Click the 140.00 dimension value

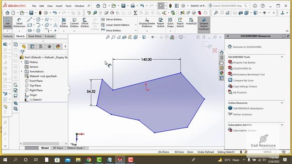146,60
